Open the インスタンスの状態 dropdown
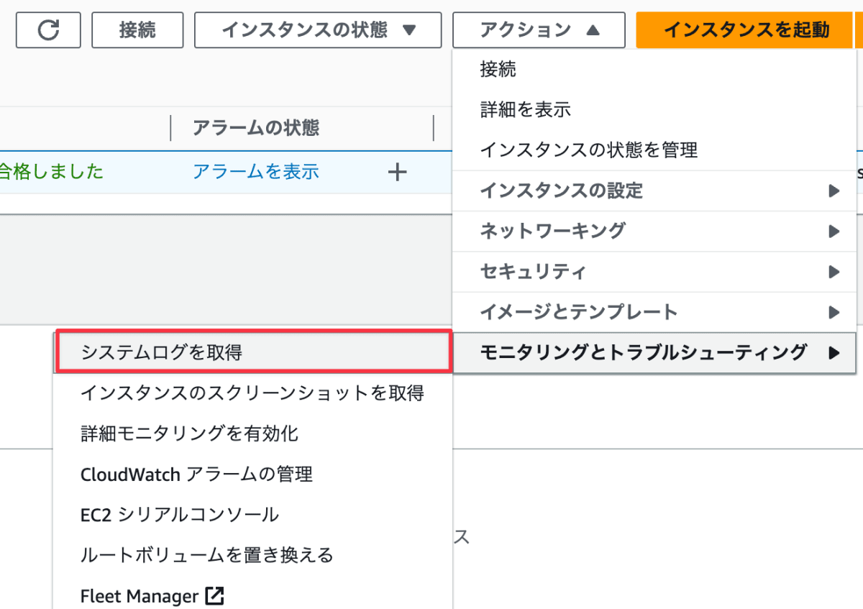Image resolution: width=863 pixels, height=609 pixels. 316,29
